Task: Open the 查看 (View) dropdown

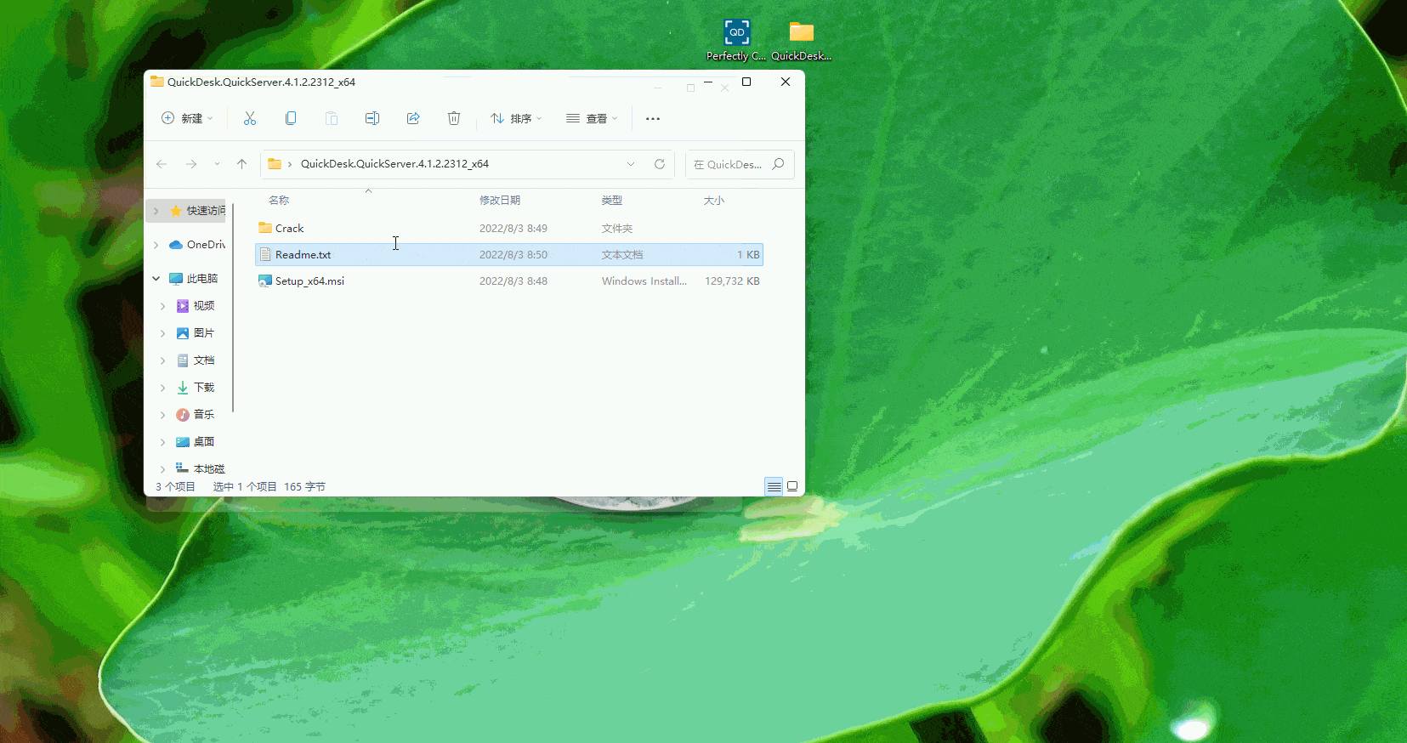Action: click(x=593, y=119)
